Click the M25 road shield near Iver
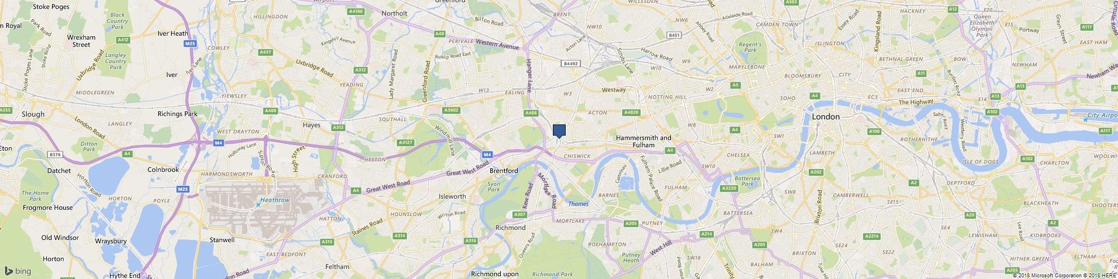The height and width of the screenshot is (279, 1118). [x=191, y=43]
